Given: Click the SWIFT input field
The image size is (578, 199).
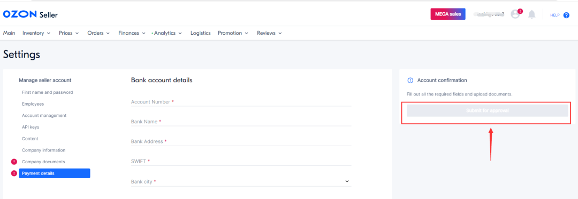Looking at the screenshot, I should (x=241, y=161).
